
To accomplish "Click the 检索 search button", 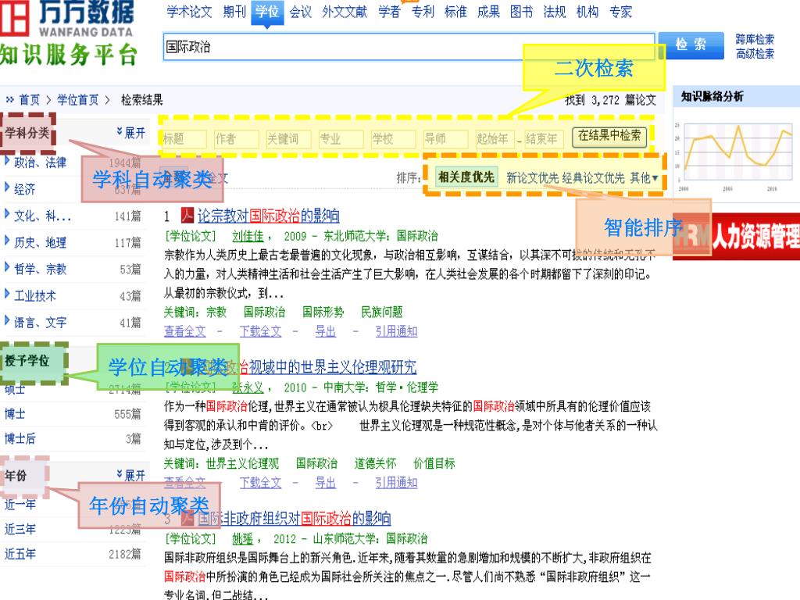I will pos(691,45).
